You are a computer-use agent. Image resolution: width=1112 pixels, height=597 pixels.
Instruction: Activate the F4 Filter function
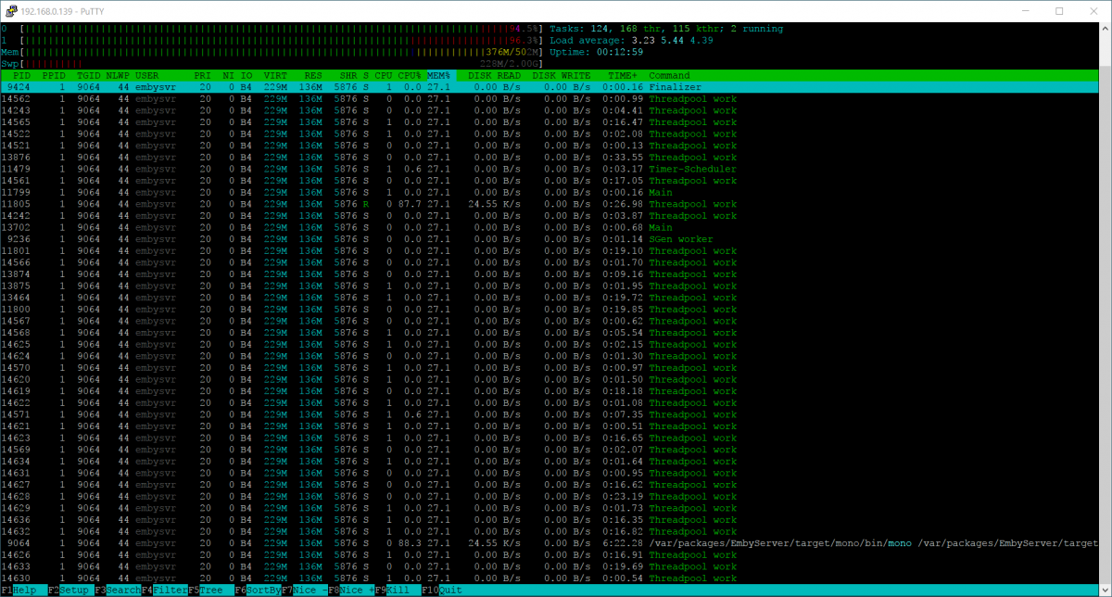(169, 590)
